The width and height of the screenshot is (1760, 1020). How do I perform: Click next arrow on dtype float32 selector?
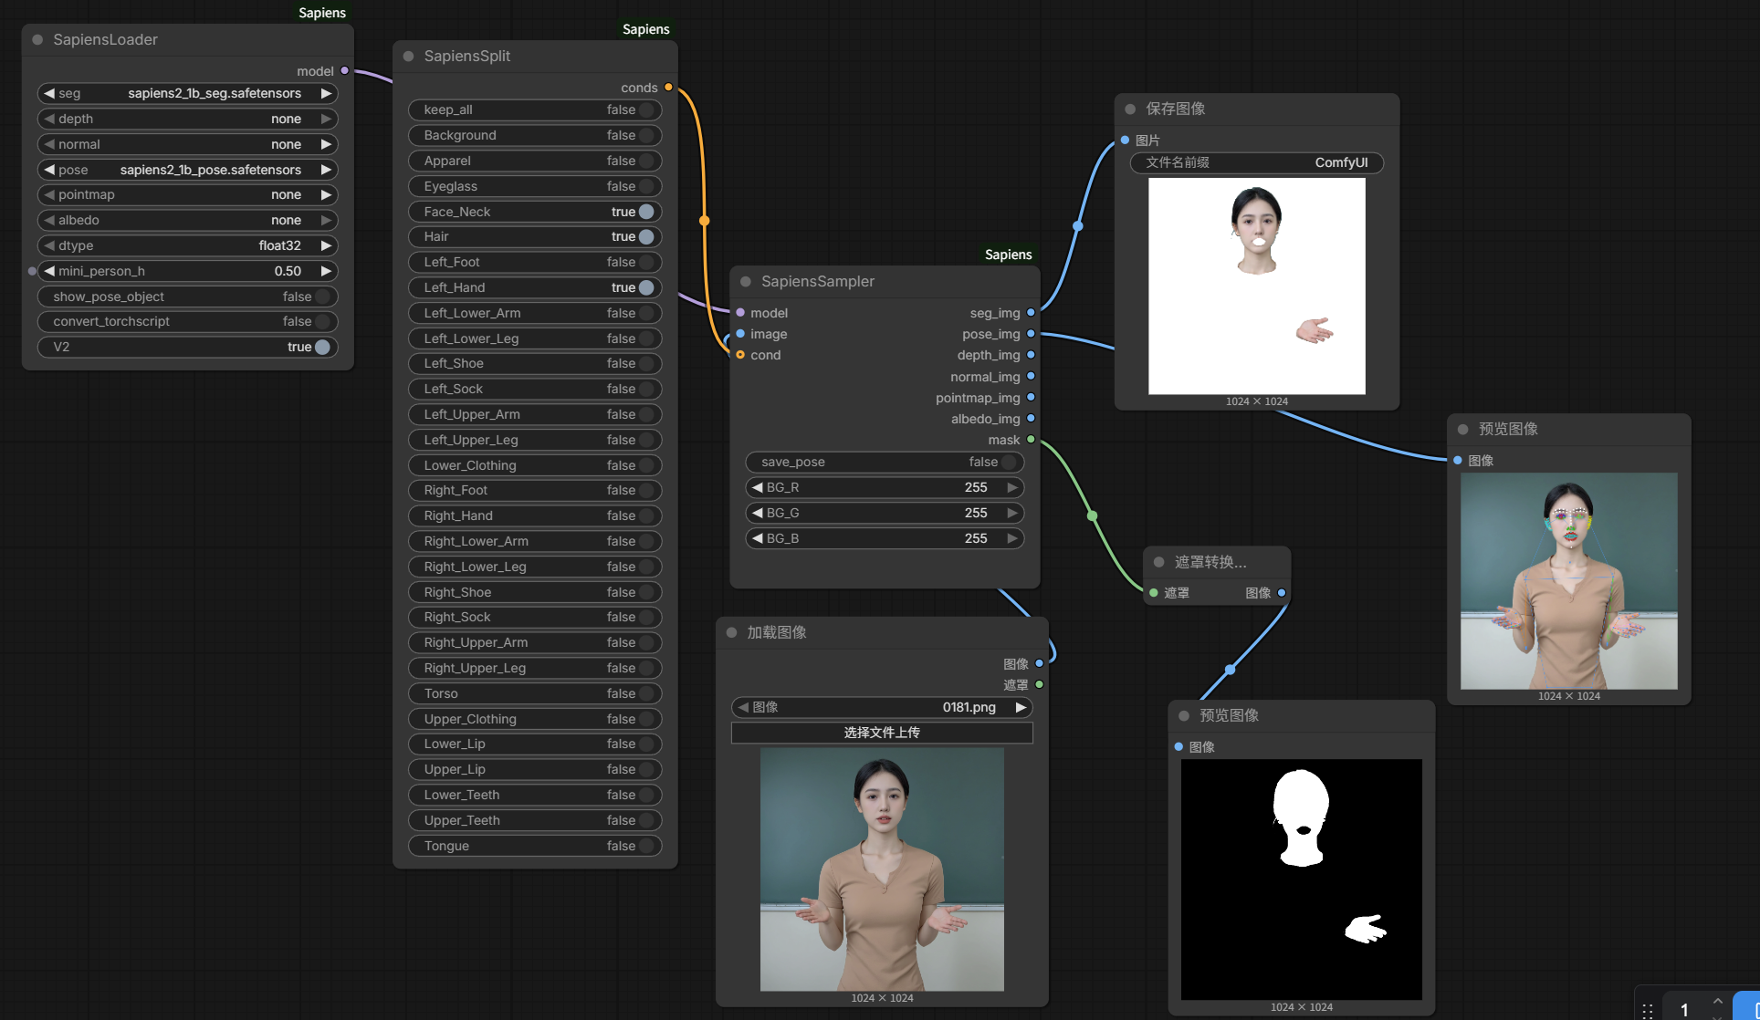coord(326,246)
